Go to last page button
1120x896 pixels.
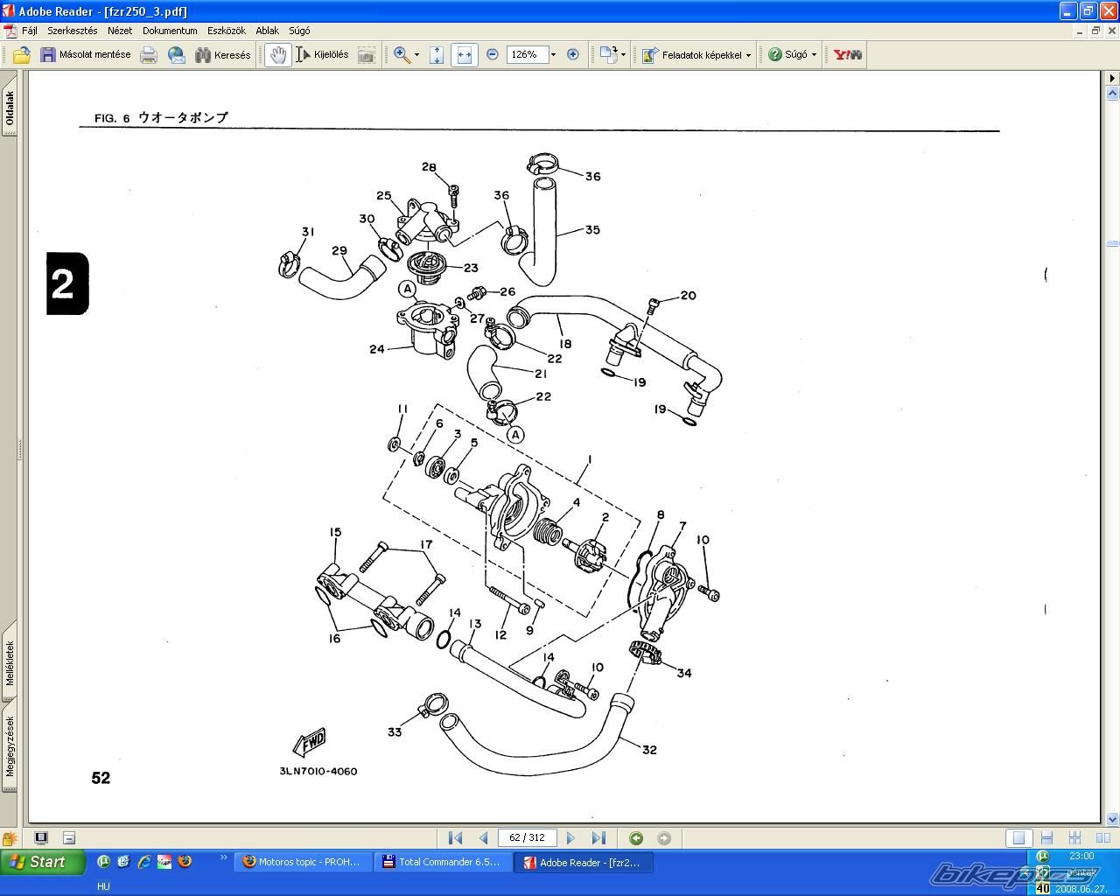click(x=598, y=838)
